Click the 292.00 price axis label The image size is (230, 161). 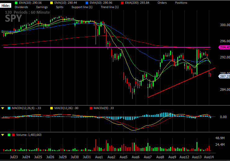225,57
